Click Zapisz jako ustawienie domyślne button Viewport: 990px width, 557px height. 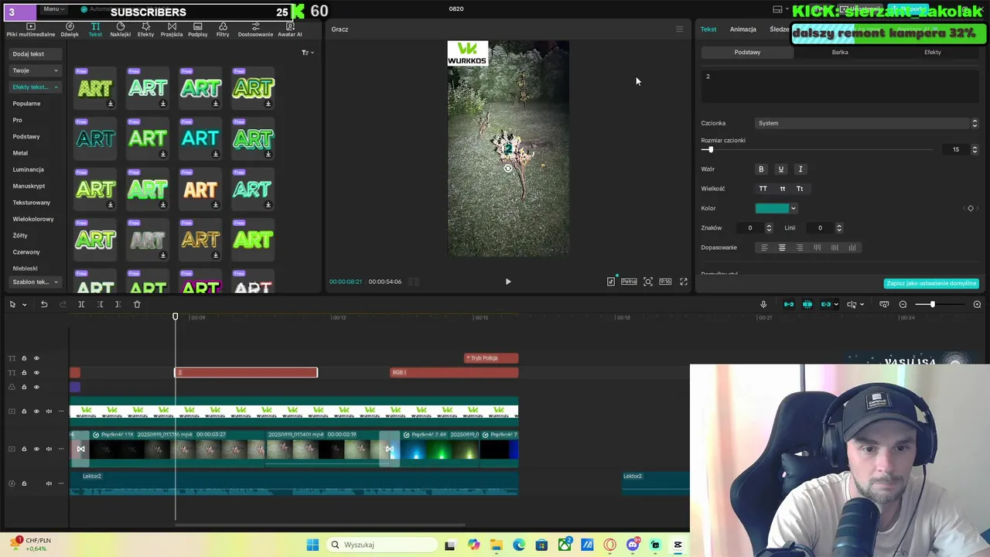tap(931, 283)
